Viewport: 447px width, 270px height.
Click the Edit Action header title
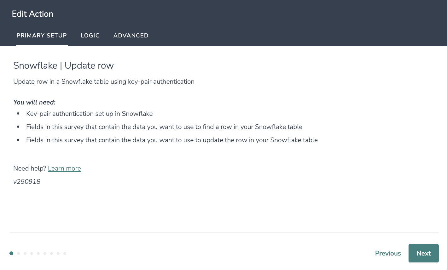[x=32, y=14]
